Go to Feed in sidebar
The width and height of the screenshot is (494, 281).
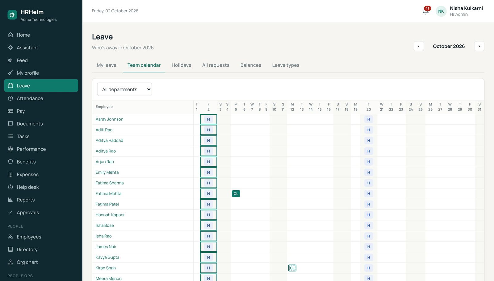[41, 60]
